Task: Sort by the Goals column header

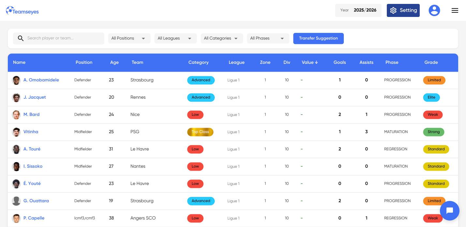Action: tap(340, 63)
